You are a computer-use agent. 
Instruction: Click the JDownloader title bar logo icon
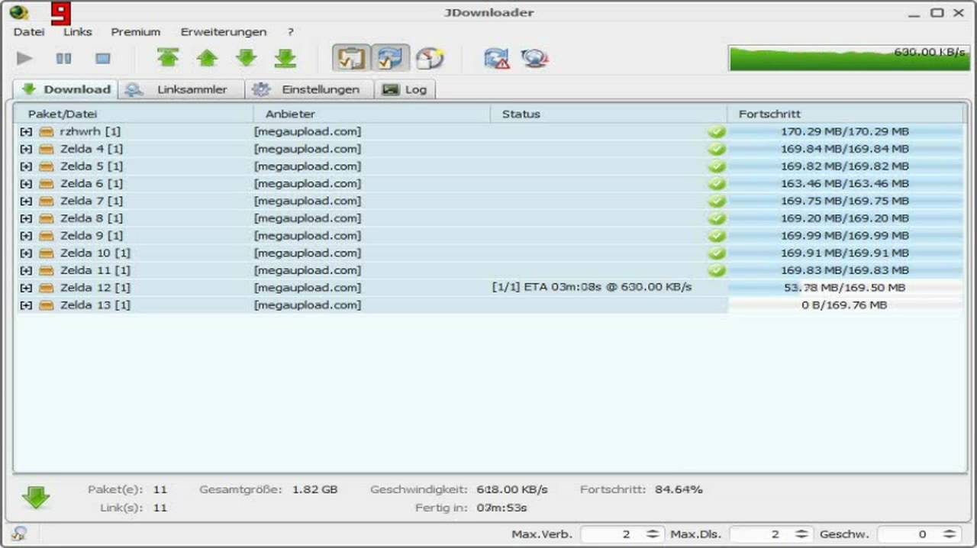(x=19, y=12)
